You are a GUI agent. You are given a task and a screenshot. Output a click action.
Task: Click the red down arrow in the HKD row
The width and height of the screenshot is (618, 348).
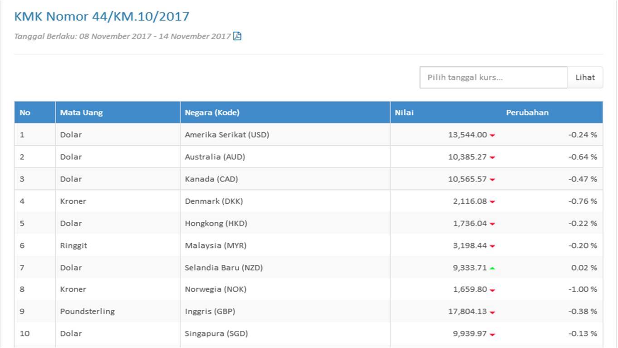click(x=492, y=224)
